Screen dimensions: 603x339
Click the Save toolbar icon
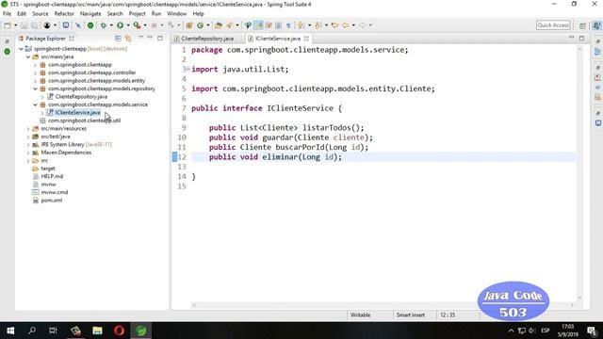point(24,25)
